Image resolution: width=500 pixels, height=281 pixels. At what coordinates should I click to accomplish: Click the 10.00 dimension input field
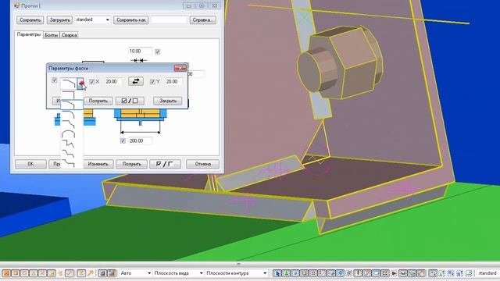pyautogui.click(x=141, y=51)
